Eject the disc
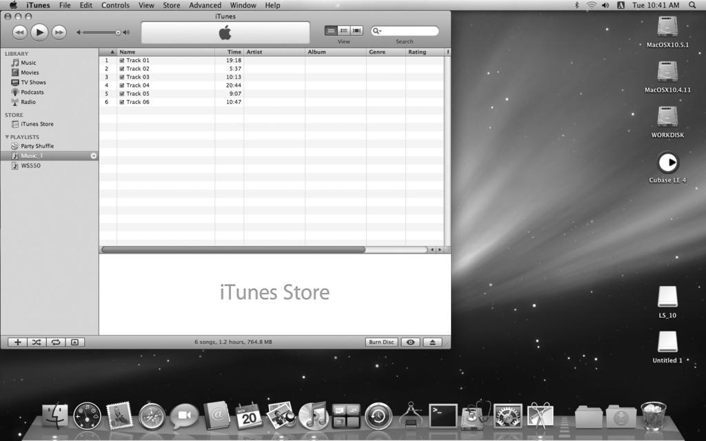706x441 pixels. tap(432, 342)
